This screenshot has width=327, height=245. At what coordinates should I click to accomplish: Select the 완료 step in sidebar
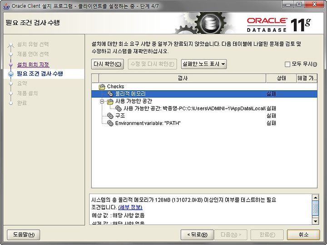[22, 103]
